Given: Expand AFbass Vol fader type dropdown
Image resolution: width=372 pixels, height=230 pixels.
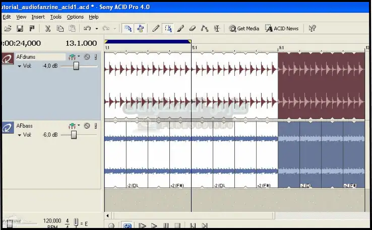Looking at the screenshot, I should point(19,135).
